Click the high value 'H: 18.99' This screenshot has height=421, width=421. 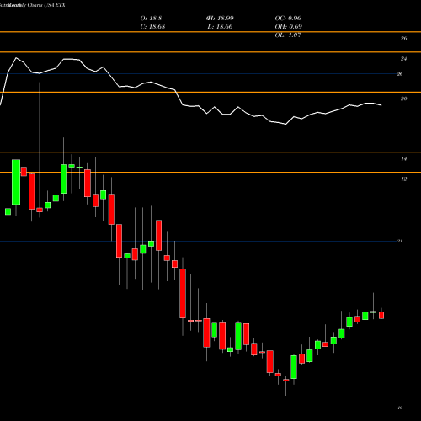point(220,19)
